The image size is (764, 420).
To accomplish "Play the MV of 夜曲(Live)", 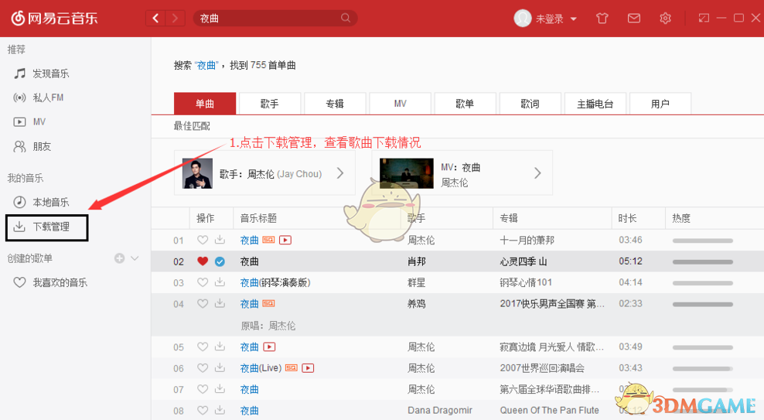I will 308,368.
